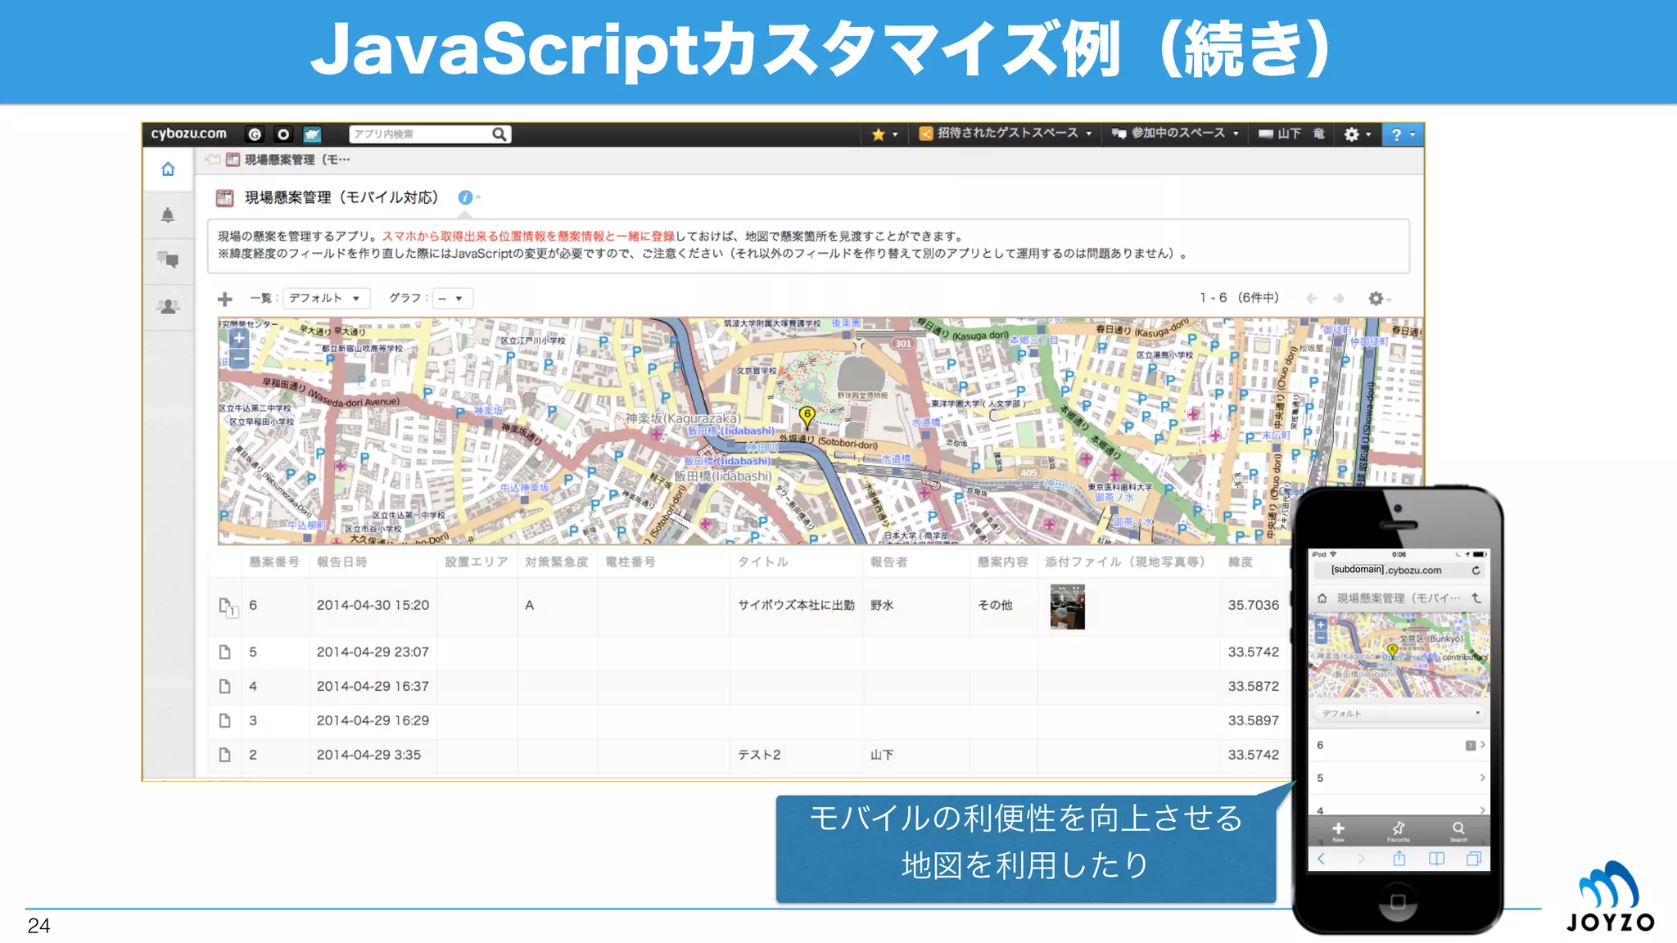Click the Office O icon in header
This screenshot has width=1677, height=943.
(283, 134)
